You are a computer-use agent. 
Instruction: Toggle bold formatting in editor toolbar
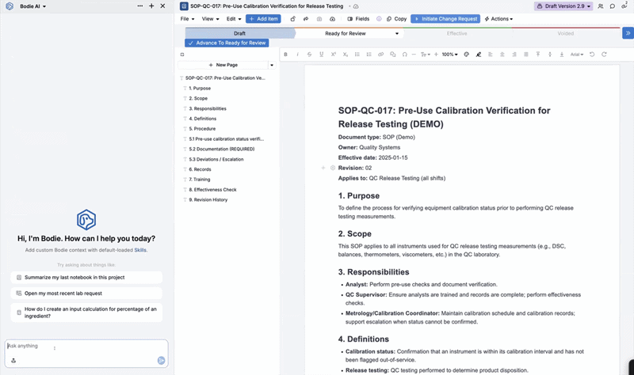pyautogui.click(x=285, y=55)
